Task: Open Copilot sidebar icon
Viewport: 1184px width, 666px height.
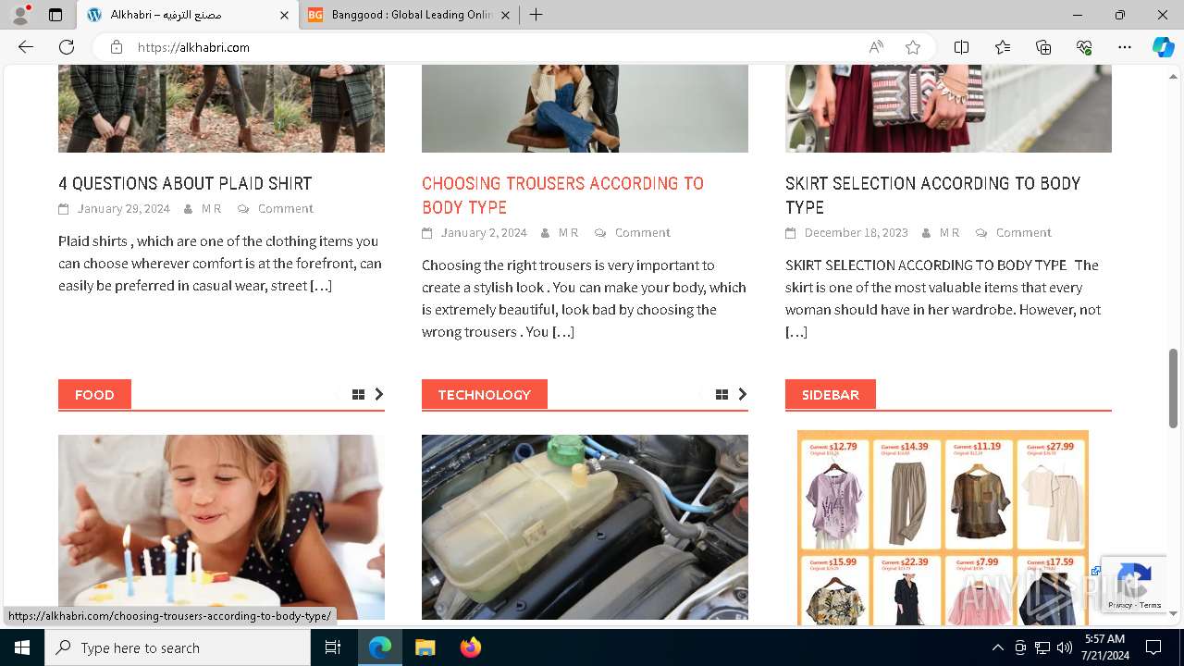Action: [1163, 47]
